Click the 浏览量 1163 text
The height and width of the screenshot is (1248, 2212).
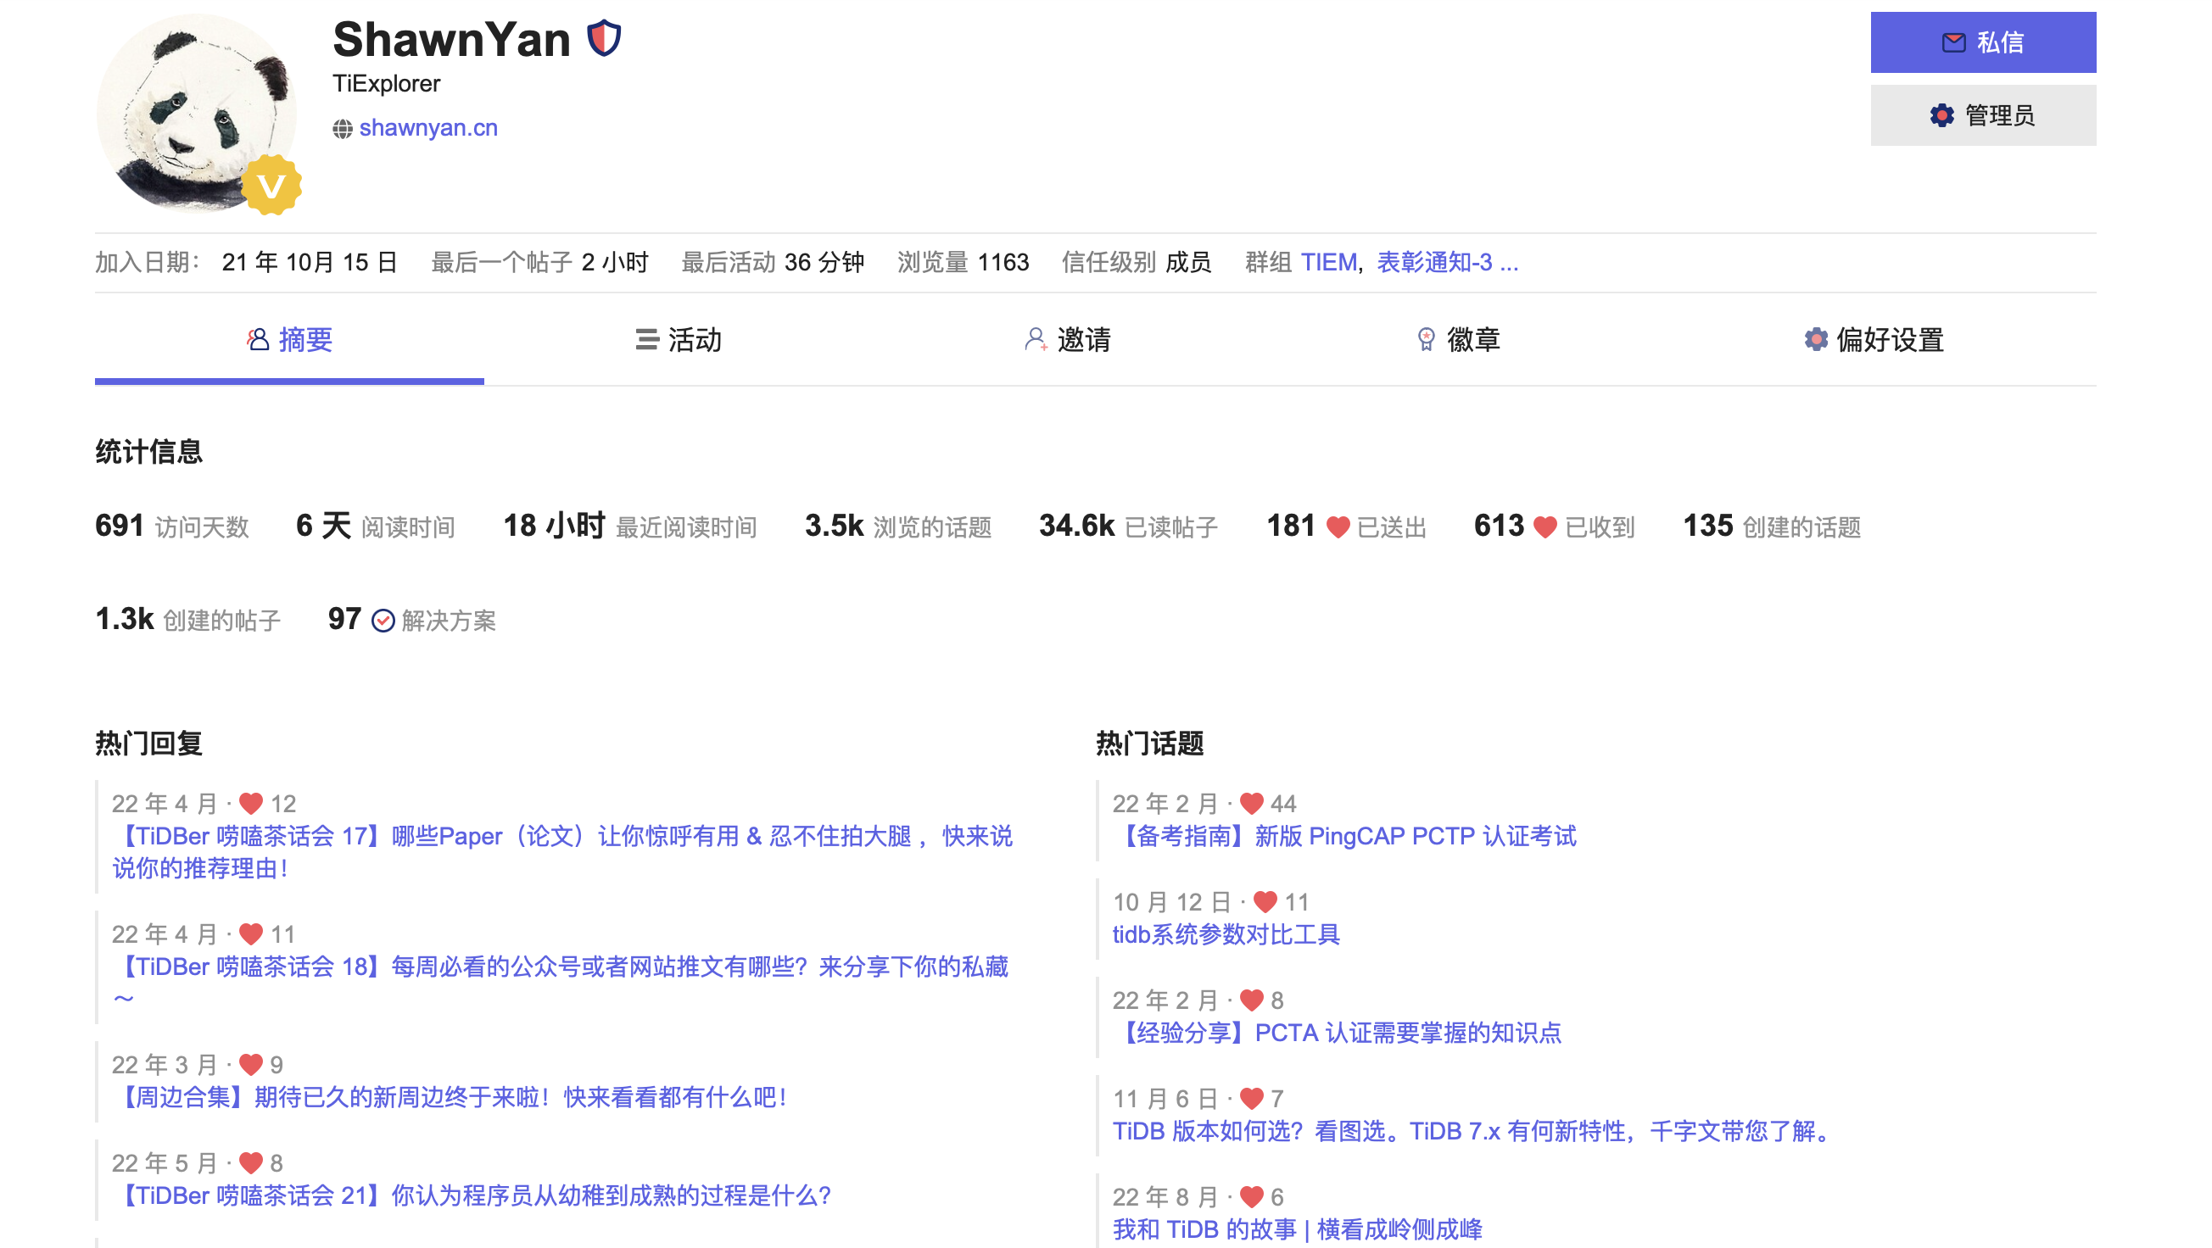click(963, 262)
